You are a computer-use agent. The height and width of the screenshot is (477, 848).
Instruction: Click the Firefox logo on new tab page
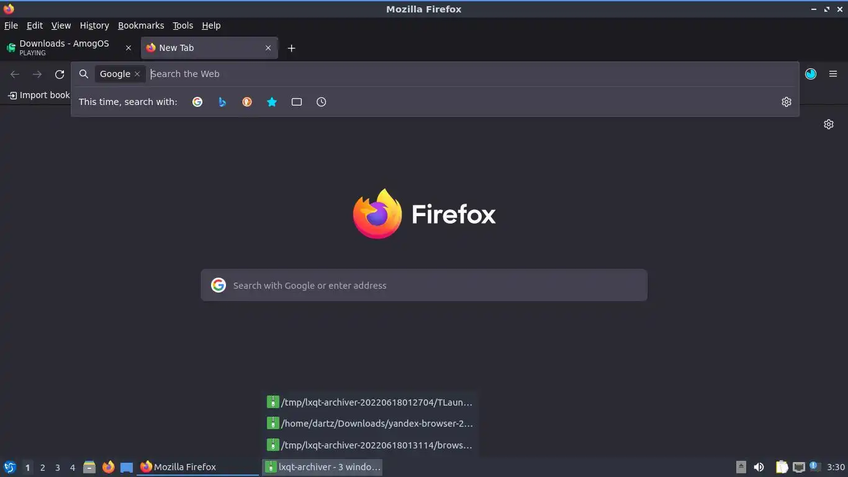[x=424, y=214]
